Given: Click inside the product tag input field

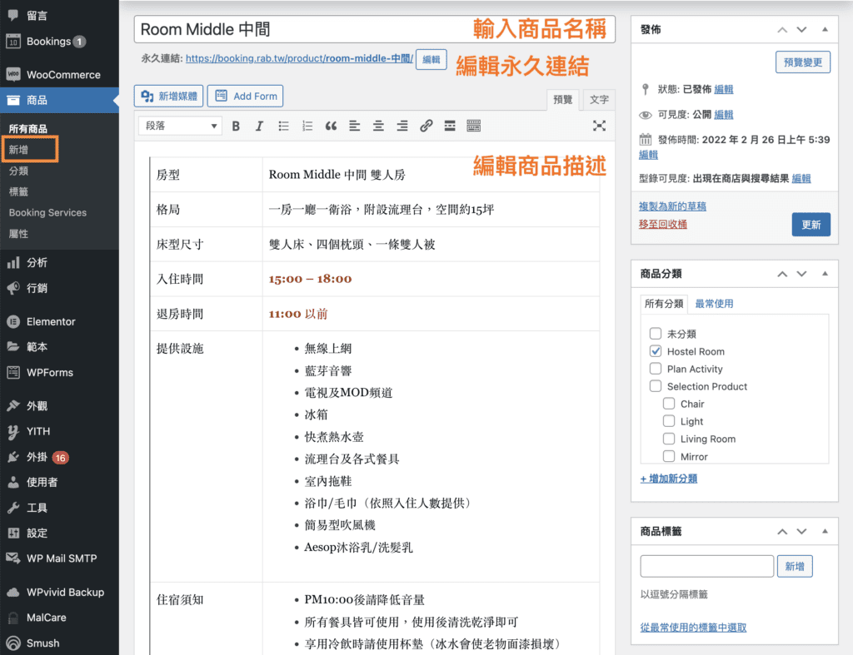Looking at the screenshot, I should point(706,566).
